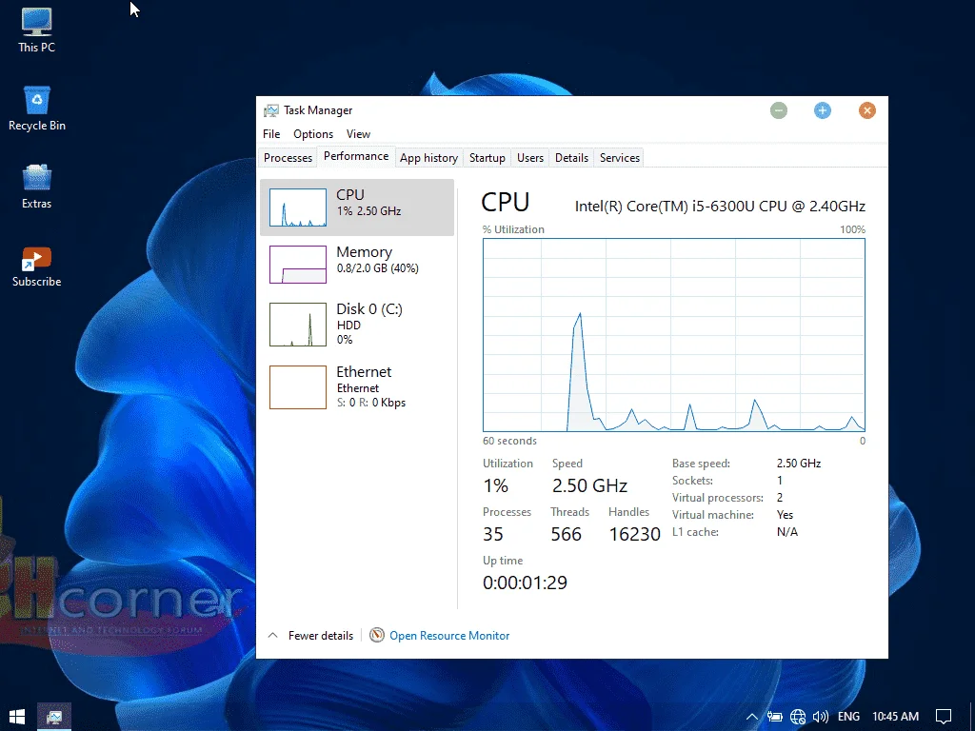Click the Processes count 35
The height and width of the screenshot is (731, 975).
click(492, 534)
